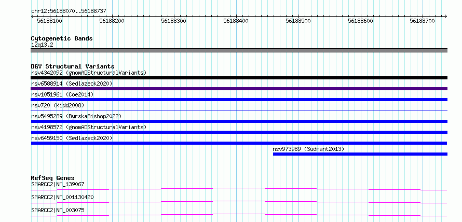
Task: Click the 12q13.2 band label
Action: pos(42,45)
